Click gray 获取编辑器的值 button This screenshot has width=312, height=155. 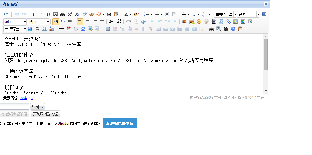coord(45,114)
